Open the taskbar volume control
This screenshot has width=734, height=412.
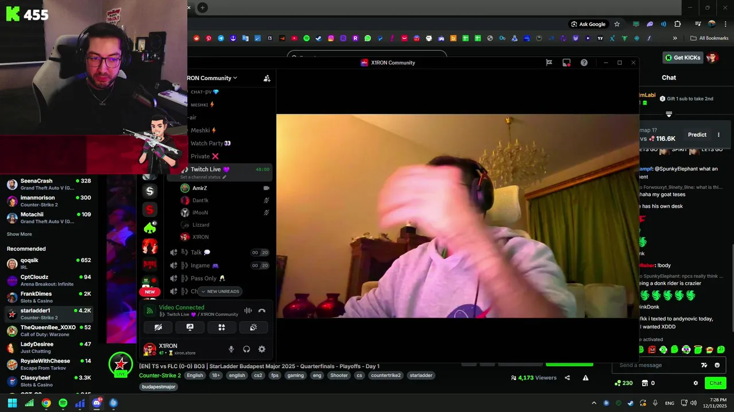point(693,403)
